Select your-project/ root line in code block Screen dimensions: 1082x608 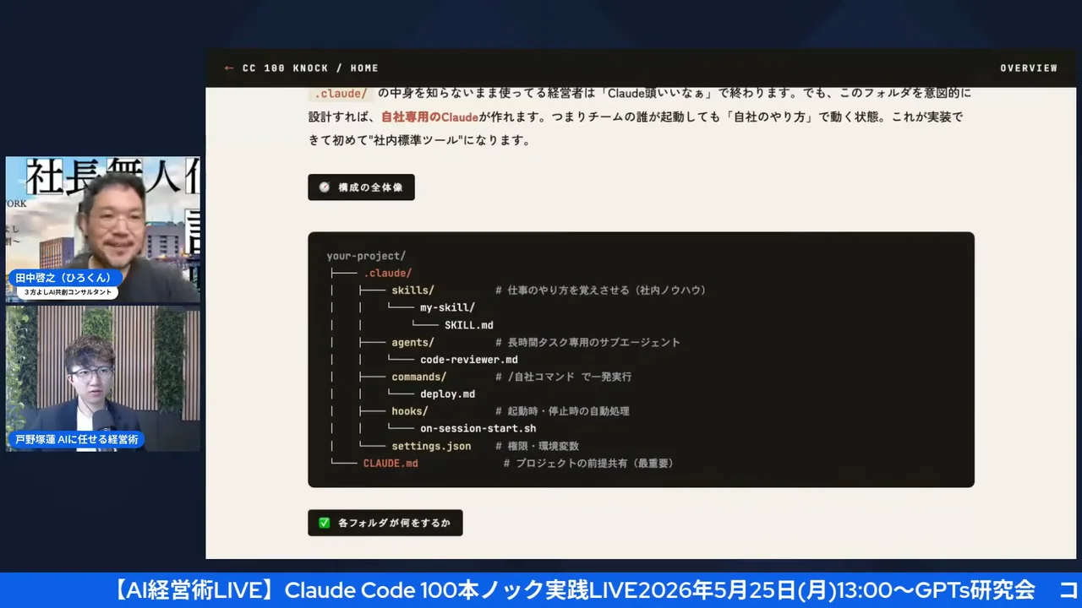click(366, 256)
